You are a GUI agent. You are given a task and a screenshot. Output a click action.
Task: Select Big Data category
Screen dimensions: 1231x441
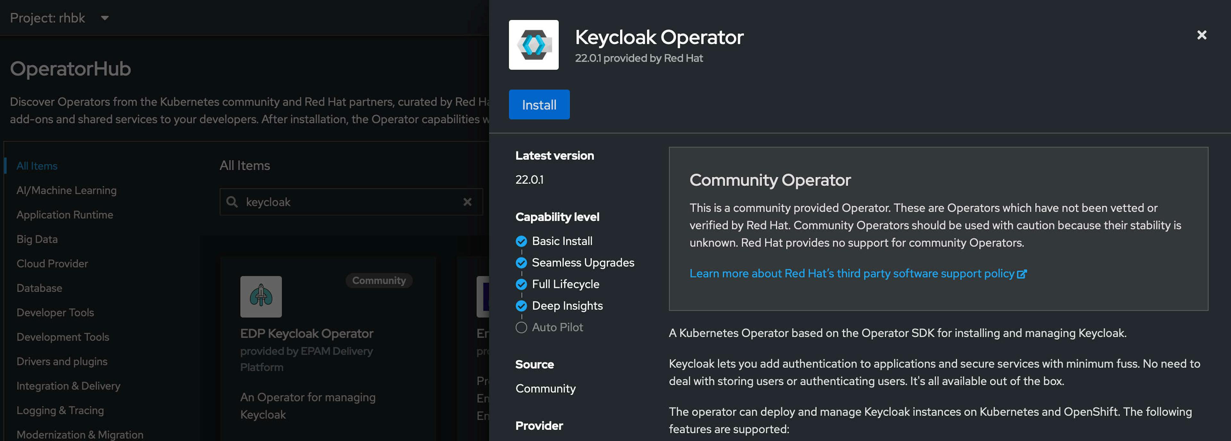point(37,239)
